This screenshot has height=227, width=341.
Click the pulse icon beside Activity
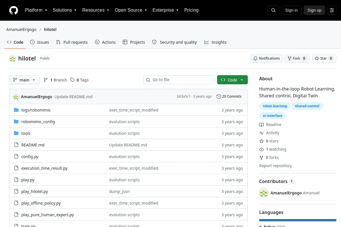261,133
